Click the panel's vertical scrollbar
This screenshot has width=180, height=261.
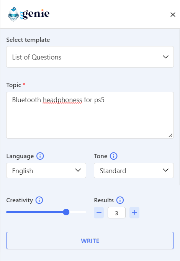tap(179, 107)
